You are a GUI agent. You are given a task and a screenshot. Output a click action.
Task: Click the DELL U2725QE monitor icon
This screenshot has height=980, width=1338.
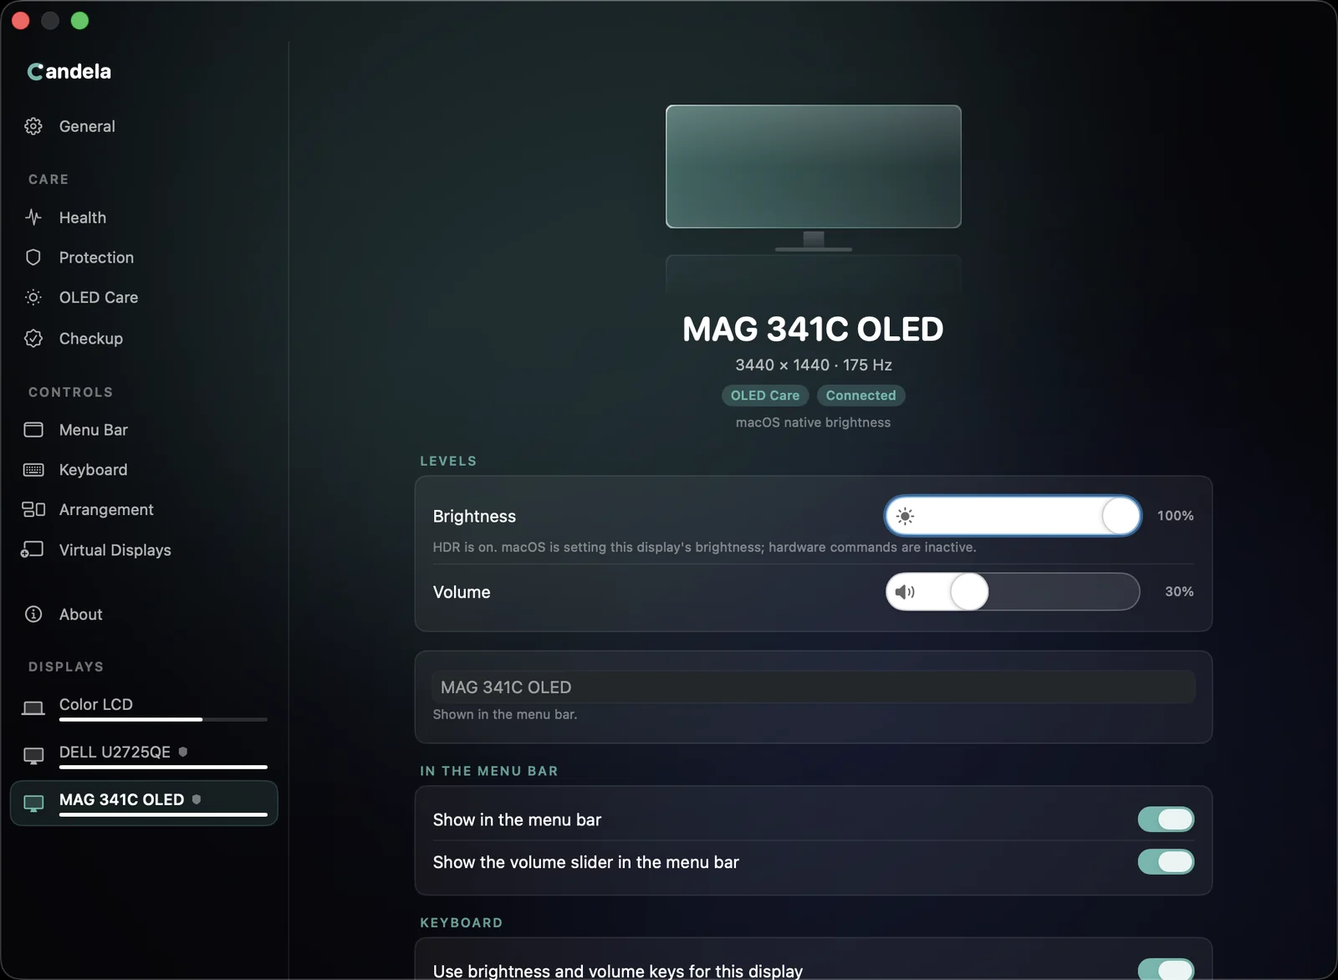33,756
